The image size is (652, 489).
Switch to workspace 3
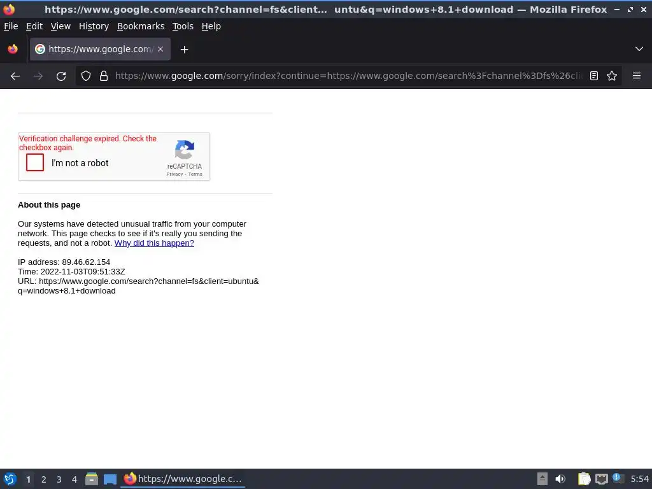59,479
